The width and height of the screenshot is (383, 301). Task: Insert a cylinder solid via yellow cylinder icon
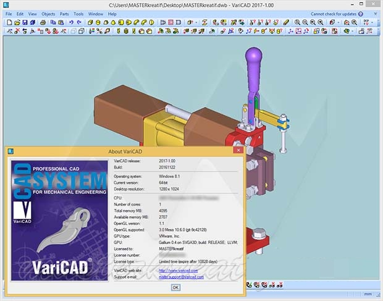click(98, 22)
